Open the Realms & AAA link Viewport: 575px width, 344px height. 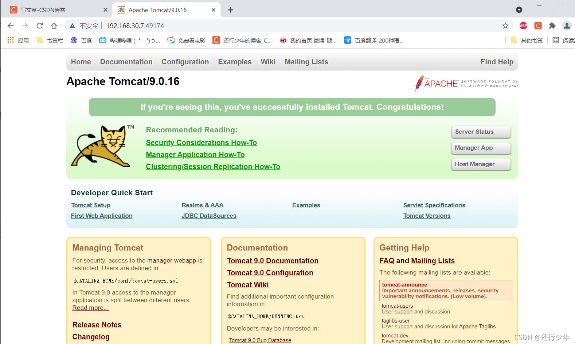(203, 205)
